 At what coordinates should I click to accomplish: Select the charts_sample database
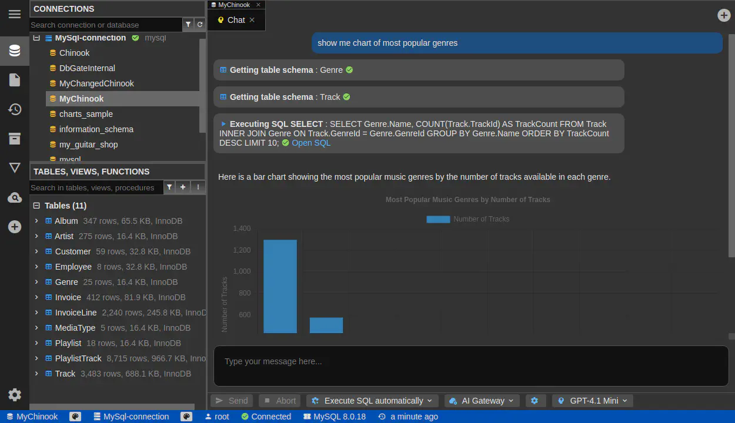point(86,114)
